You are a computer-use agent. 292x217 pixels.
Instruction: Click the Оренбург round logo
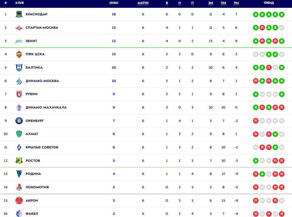[x=19, y=121]
